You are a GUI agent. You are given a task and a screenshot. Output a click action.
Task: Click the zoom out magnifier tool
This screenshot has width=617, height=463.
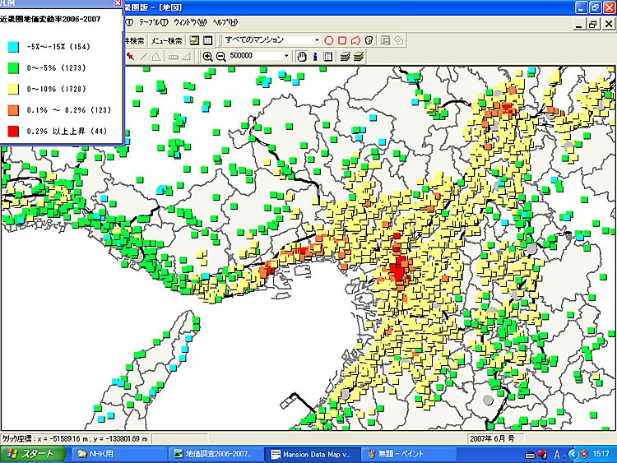coord(220,57)
